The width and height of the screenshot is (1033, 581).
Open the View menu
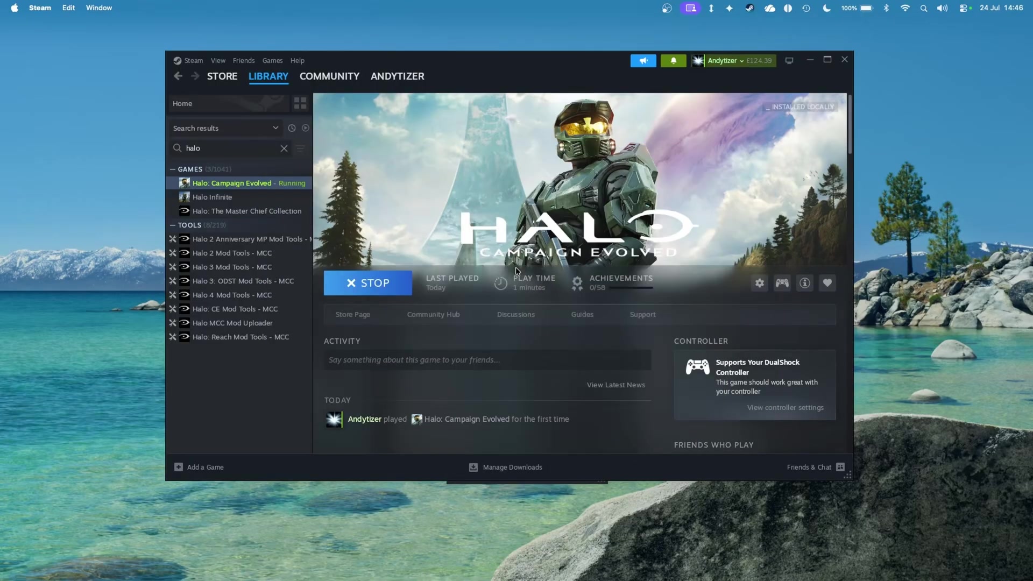[218, 61]
